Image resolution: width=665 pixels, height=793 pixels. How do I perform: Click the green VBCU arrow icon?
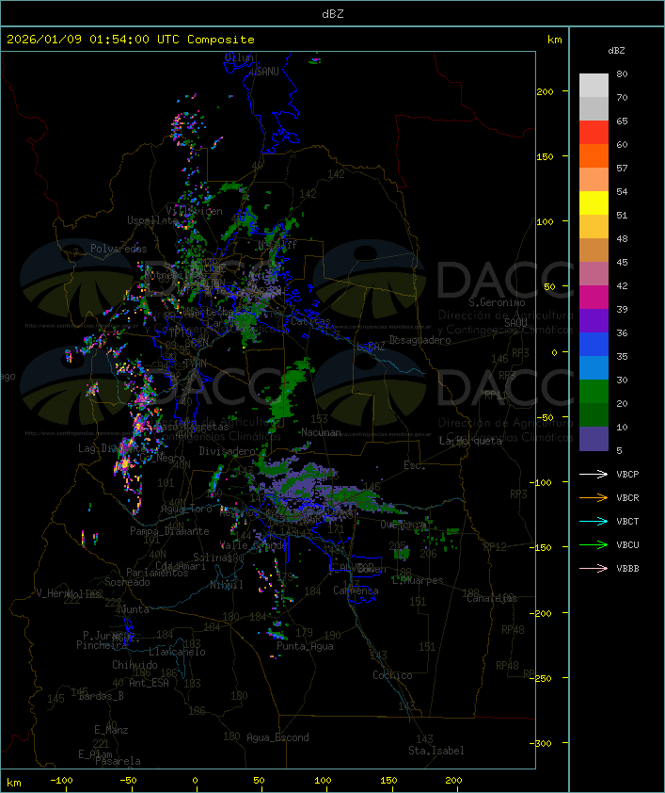click(594, 545)
